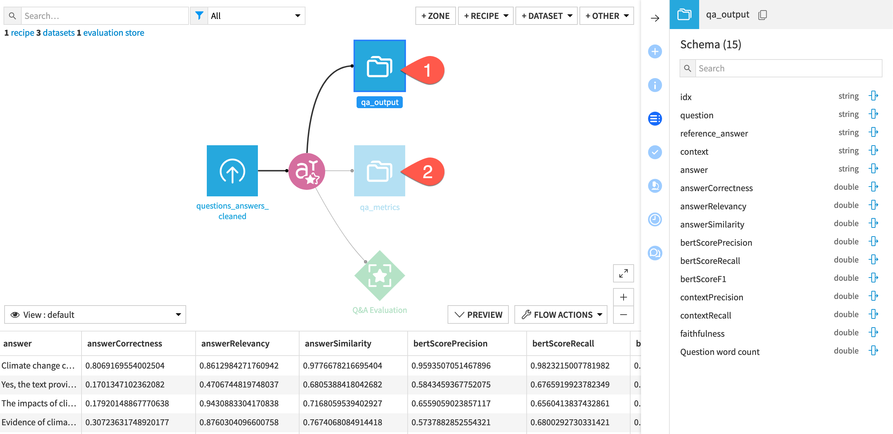This screenshot has width=893, height=434.
Task: Click the flow fullscreen expand icon
Action: pyautogui.click(x=623, y=273)
